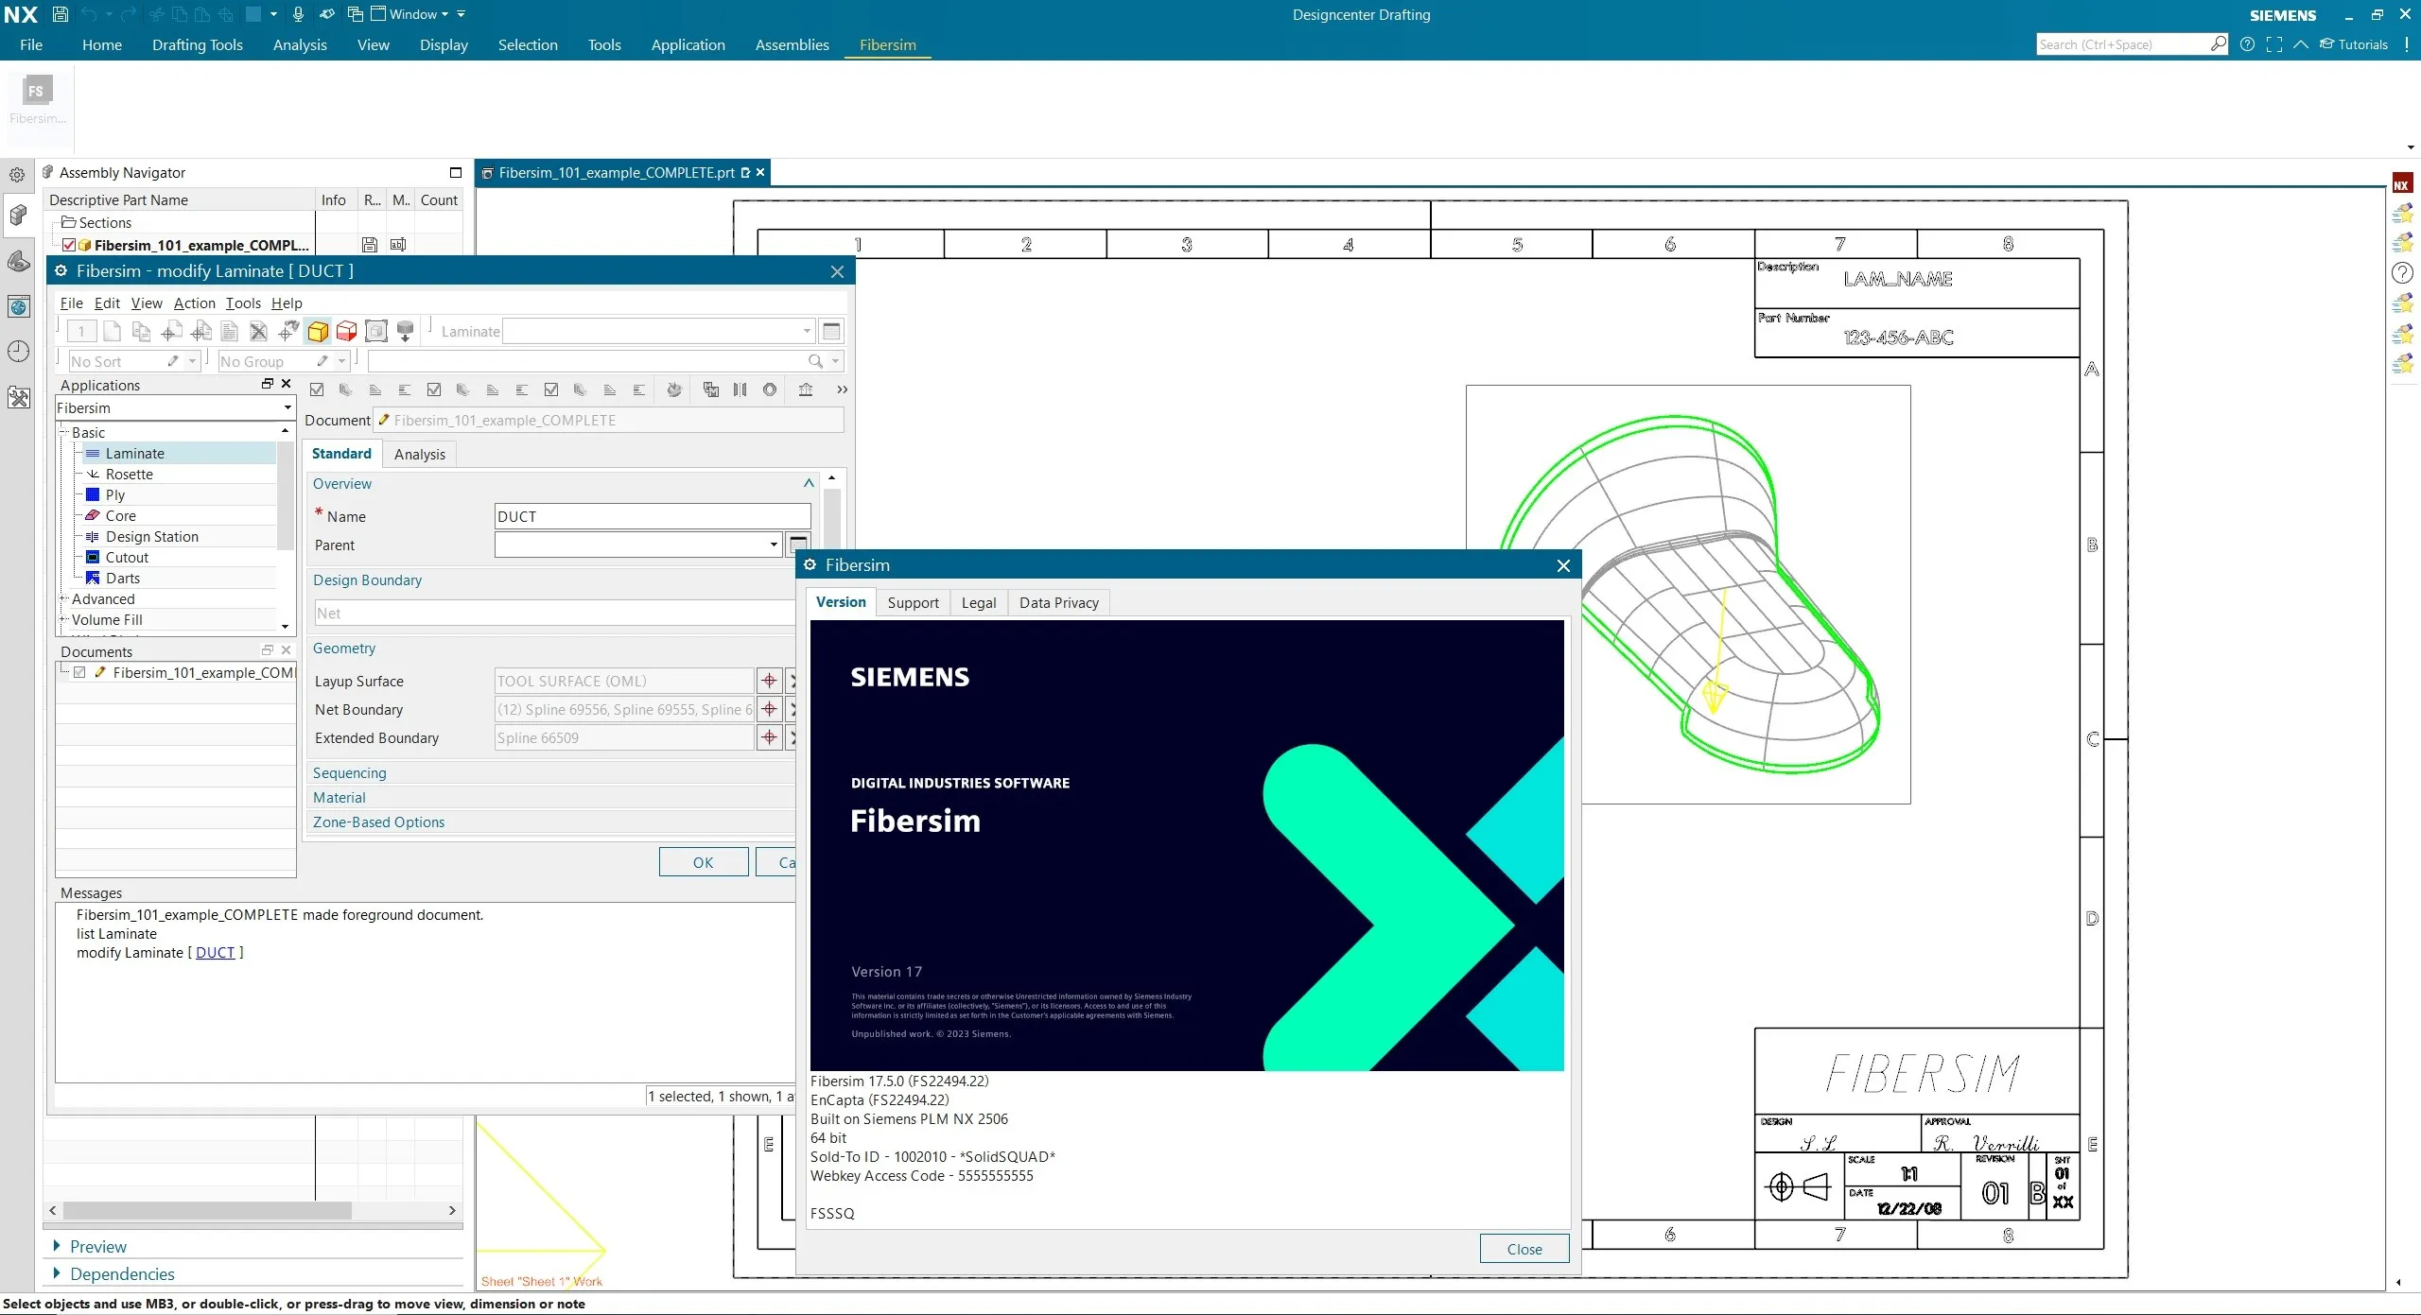Open the History clock icon in resource bar
This screenshot has height=1315, width=2421.
(18, 352)
